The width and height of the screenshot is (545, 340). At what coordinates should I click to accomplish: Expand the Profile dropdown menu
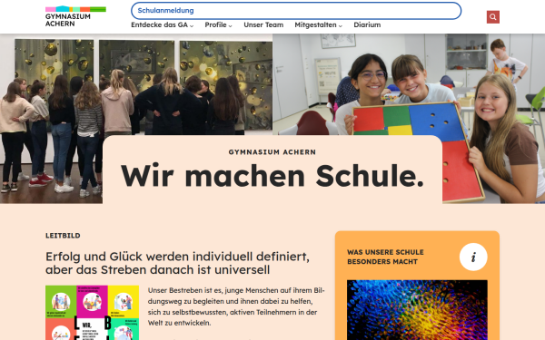218,25
